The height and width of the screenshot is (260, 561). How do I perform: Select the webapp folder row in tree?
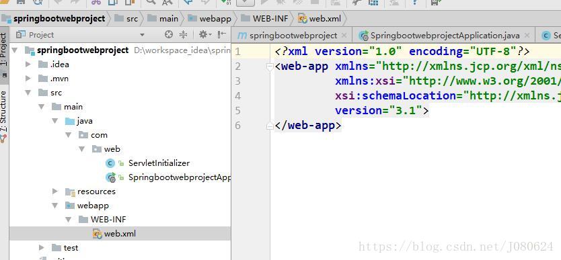point(120,206)
